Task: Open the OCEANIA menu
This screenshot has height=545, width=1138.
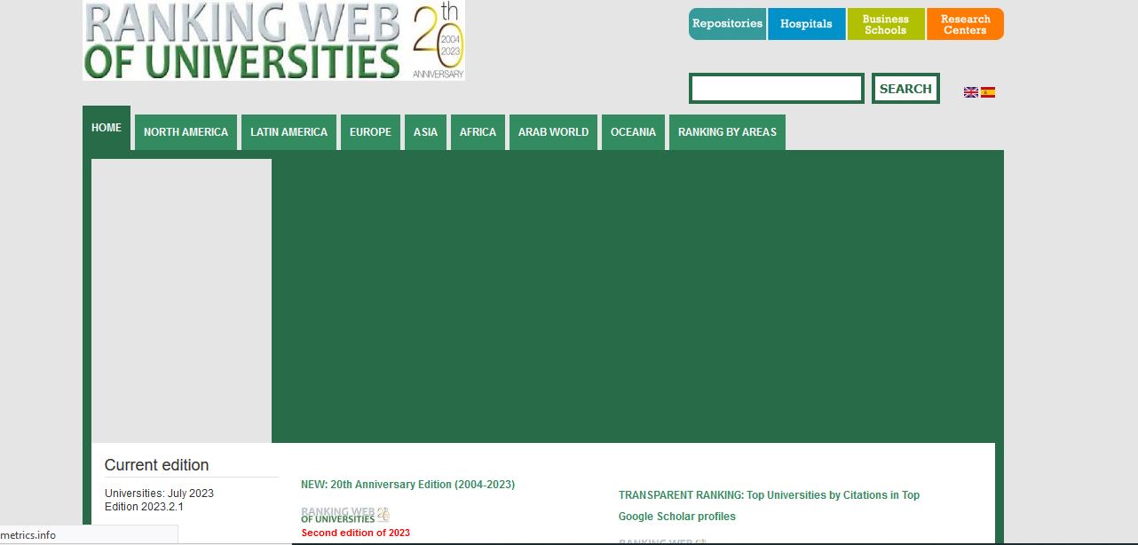Action: (x=633, y=132)
